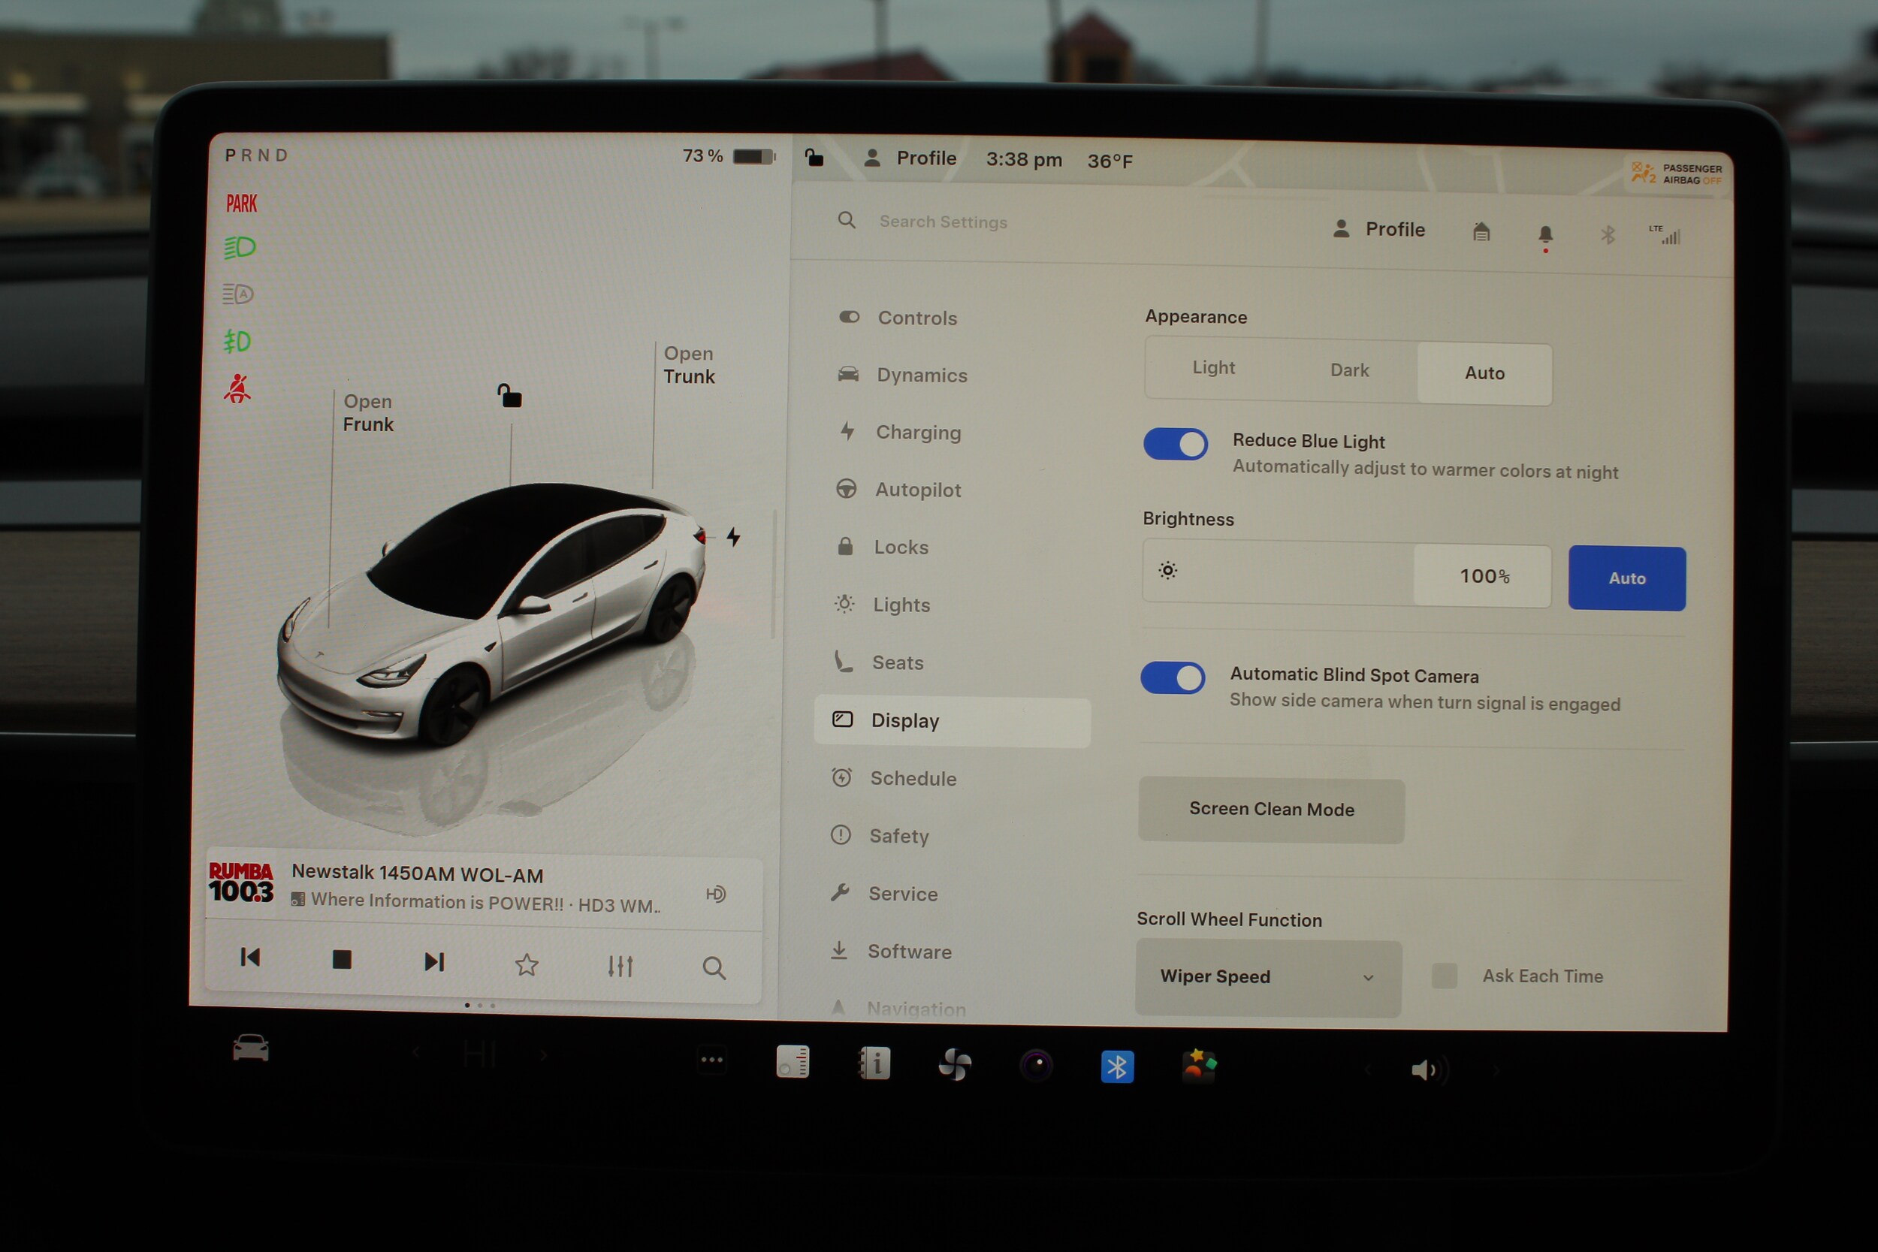
Task: Open the climate fan icon
Action: [954, 1064]
